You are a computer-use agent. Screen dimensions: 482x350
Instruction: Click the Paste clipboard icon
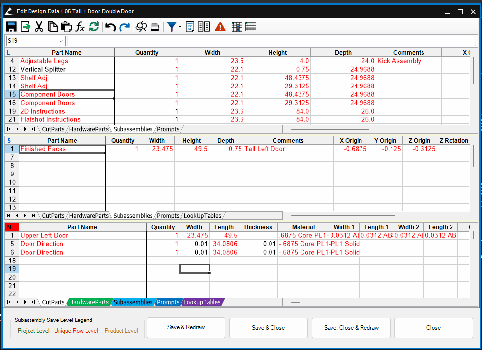pyautogui.click(x=66, y=27)
